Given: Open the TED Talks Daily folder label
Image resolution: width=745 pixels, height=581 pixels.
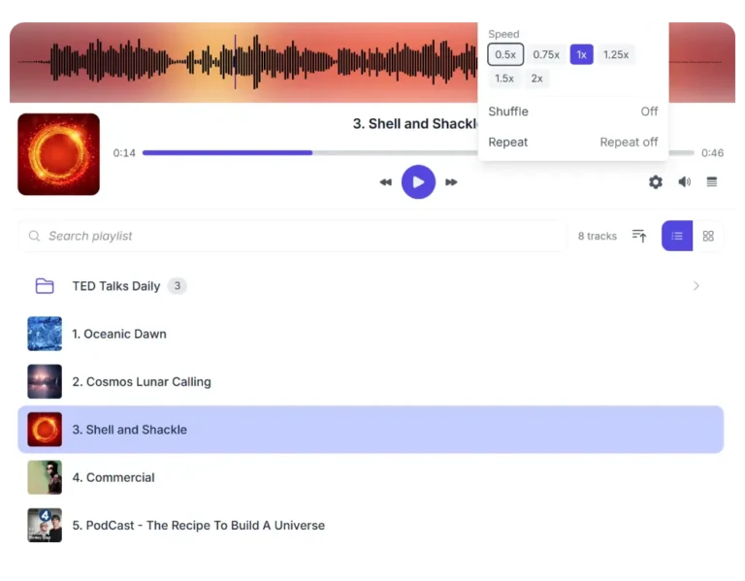Looking at the screenshot, I should click(116, 286).
